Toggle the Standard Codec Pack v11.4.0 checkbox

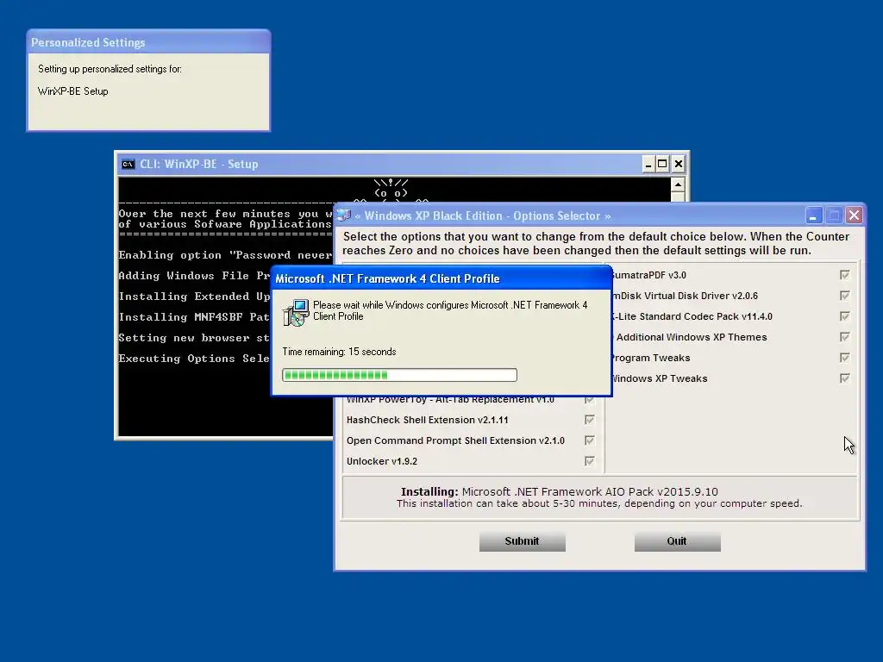(844, 316)
